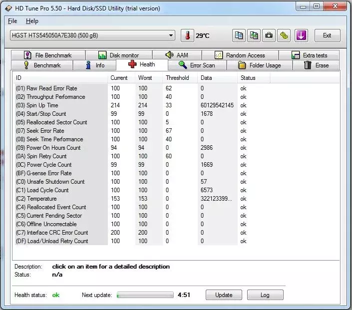Image resolution: width=352 pixels, height=310 pixels.
Task: Click the data value 60129542145
Action: (x=217, y=105)
